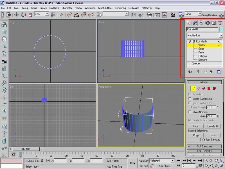Select Face in the modifier stack

(201, 52)
